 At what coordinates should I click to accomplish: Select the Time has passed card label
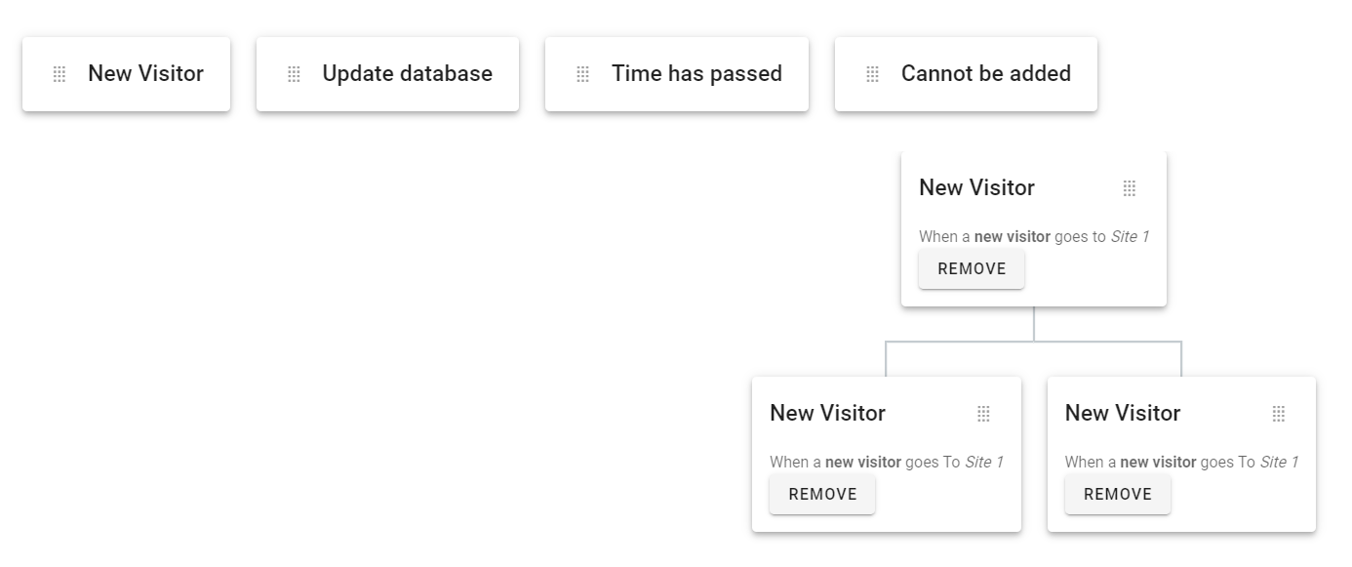[696, 74]
